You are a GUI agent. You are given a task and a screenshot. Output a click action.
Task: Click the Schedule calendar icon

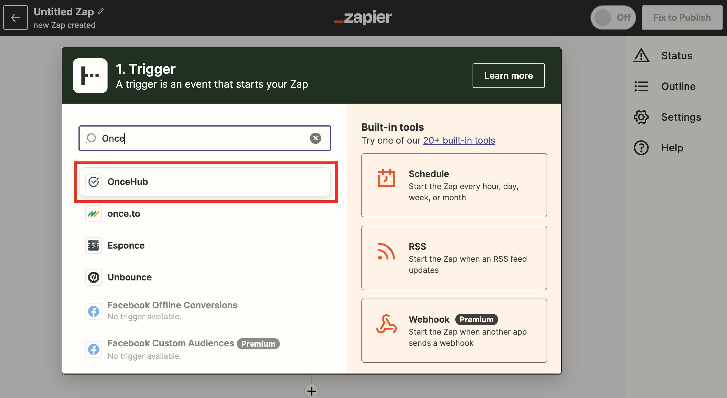(x=386, y=178)
